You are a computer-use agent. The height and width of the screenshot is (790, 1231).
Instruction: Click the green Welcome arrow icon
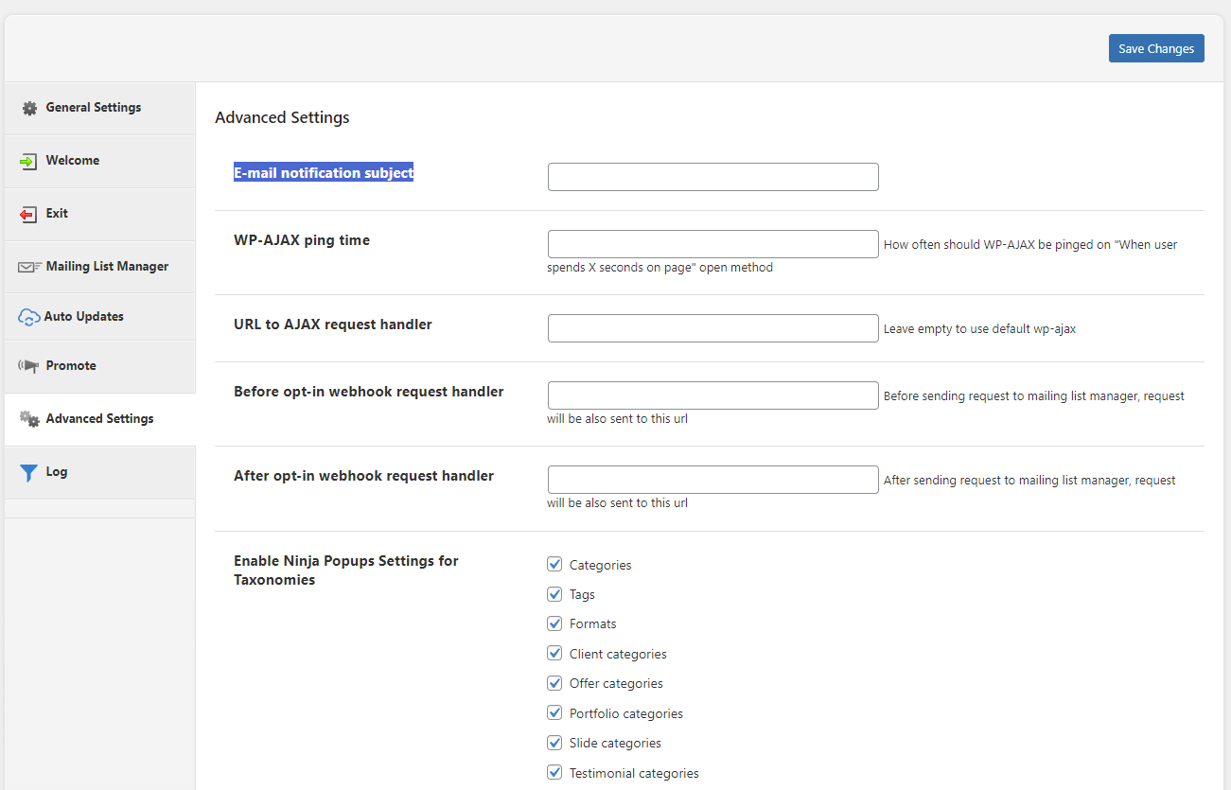28,161
